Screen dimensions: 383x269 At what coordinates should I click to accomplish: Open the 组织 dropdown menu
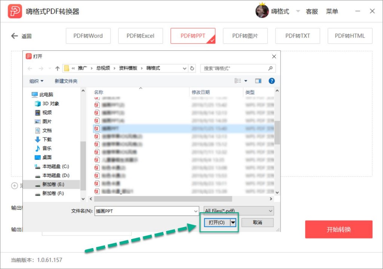[x=36, y=81]
